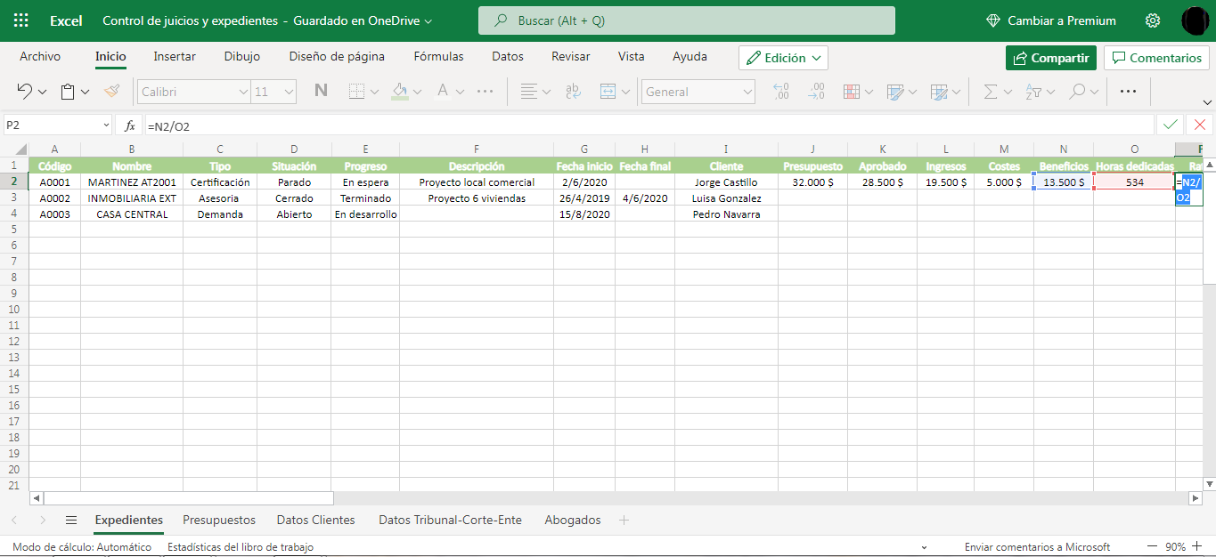Open more font options ellipsis
Viewport: 1216px width, 557px height.
[x=486, y=91]
